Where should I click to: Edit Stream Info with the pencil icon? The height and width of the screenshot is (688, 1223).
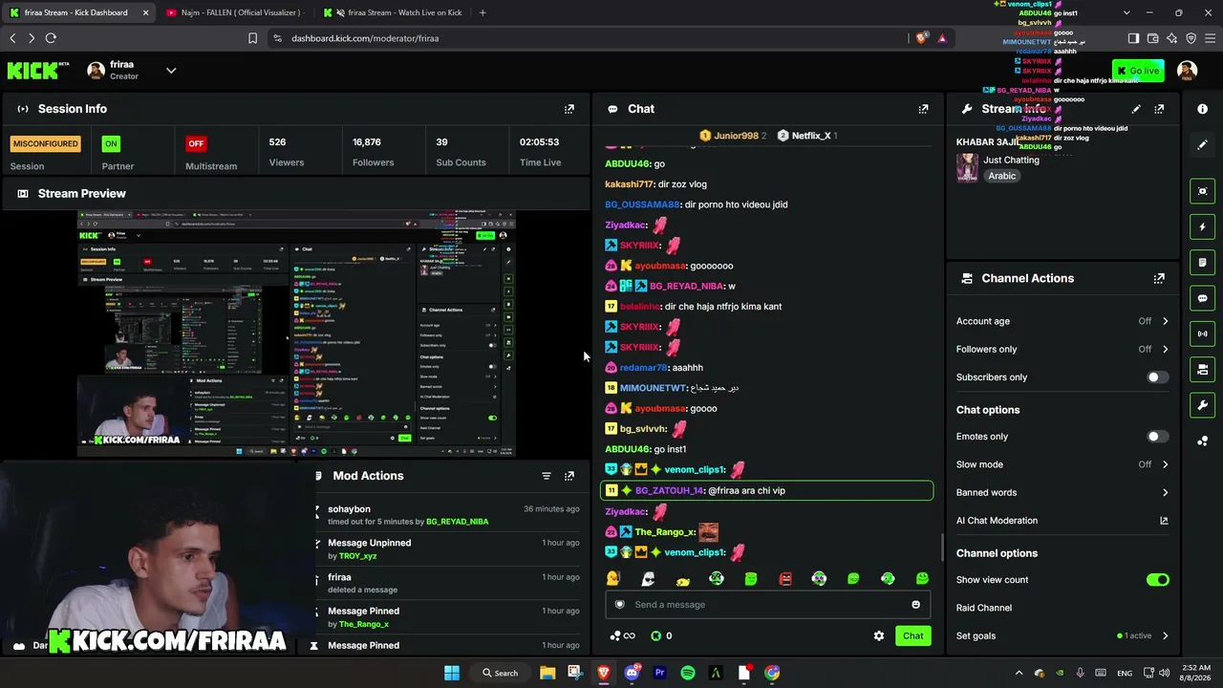point(1136,109)
